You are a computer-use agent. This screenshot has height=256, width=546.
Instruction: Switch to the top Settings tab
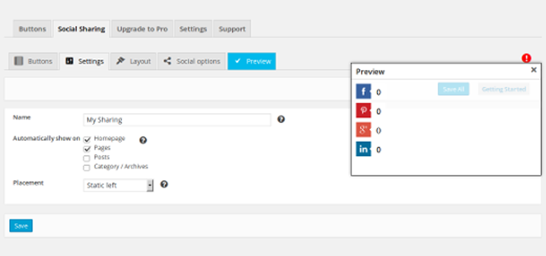click(x=193, y=29)
